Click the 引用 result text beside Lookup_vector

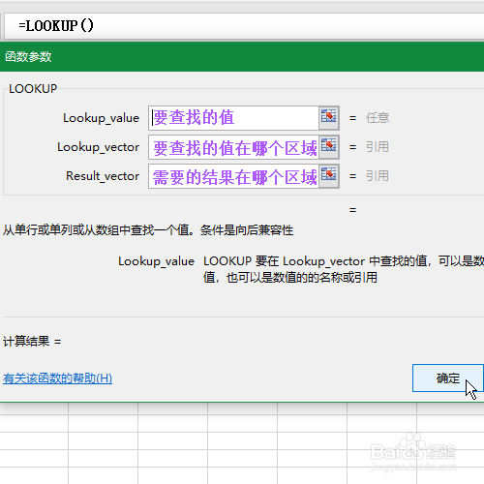tap(378, 147)
